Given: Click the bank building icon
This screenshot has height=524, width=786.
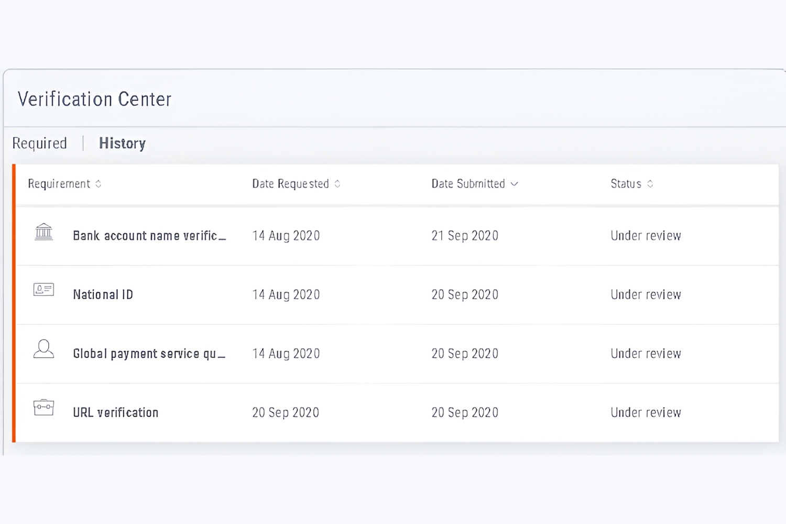Looking at the screenshot, I should pos(43,232).
